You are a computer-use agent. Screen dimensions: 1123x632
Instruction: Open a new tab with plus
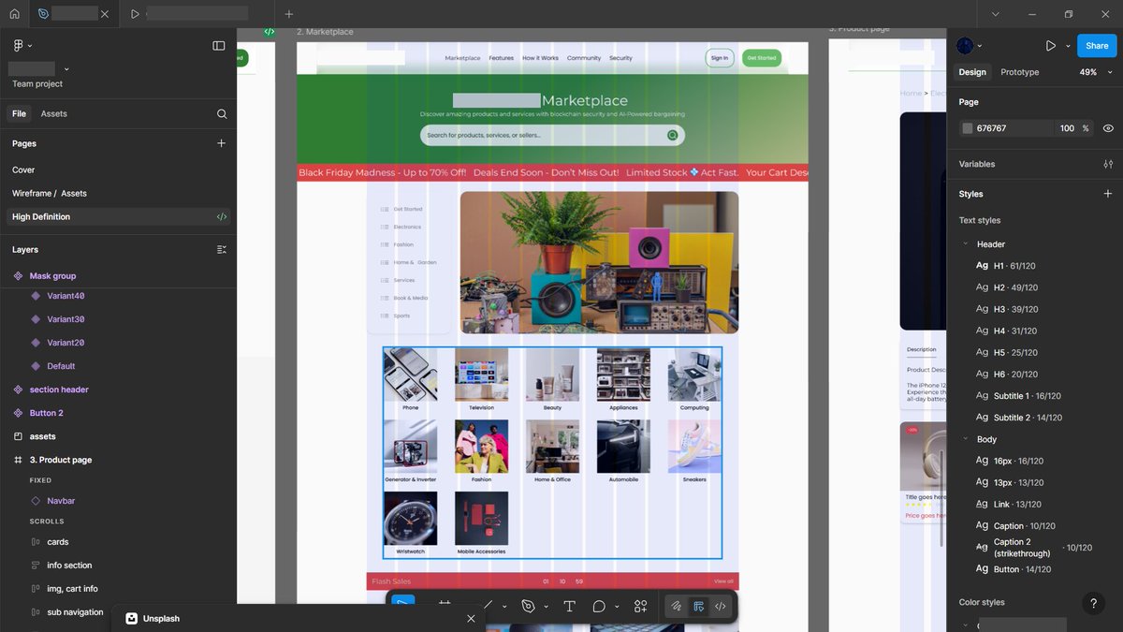(x=289, y=14)
